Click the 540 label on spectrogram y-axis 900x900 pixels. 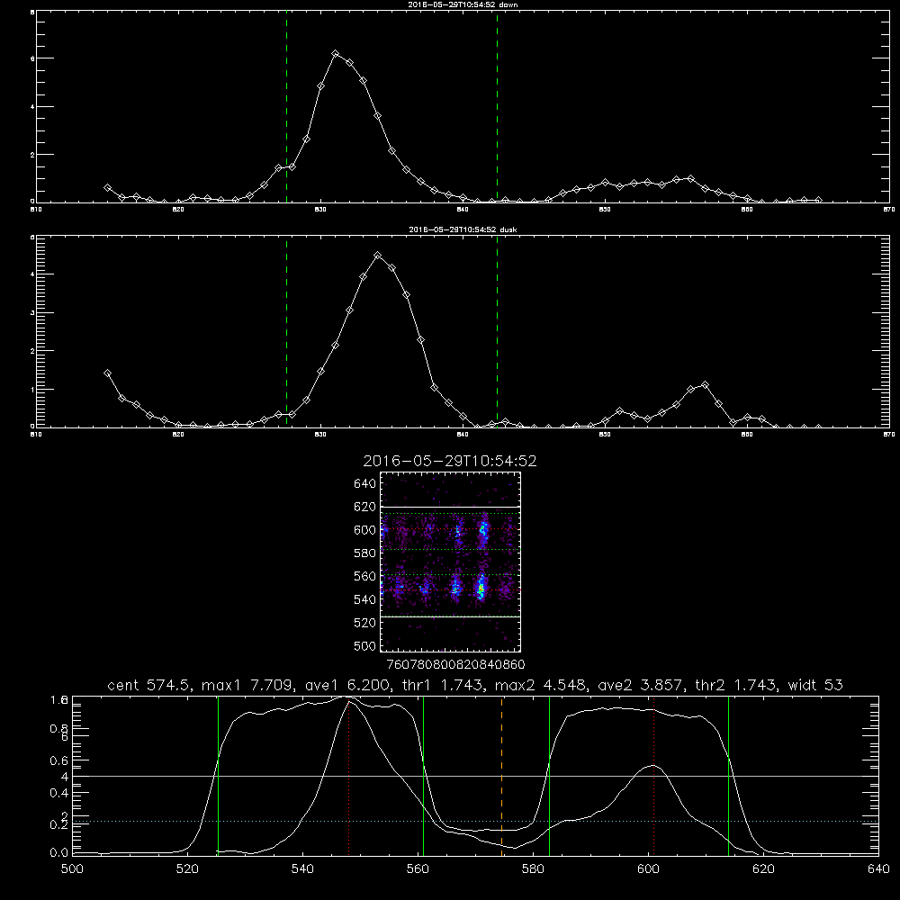pyautogui.click(x=365, y=599)
